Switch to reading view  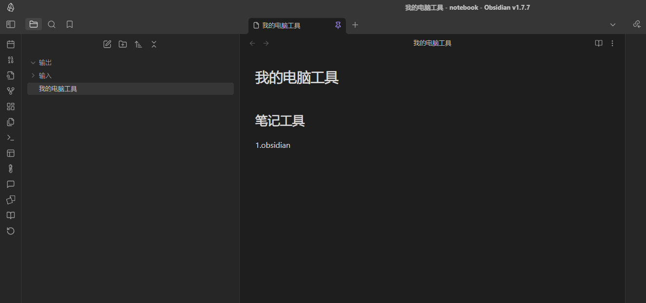[599, 43]
